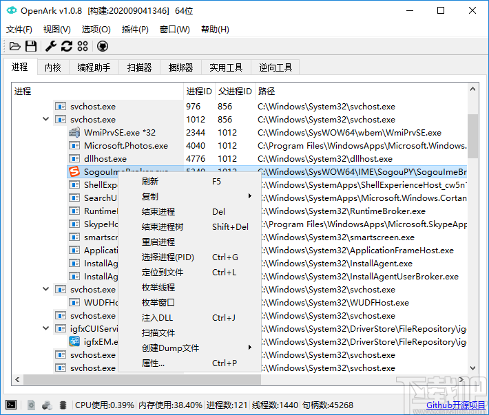Click the icon of Microsoft.Photos.exe row

point(74,145)
